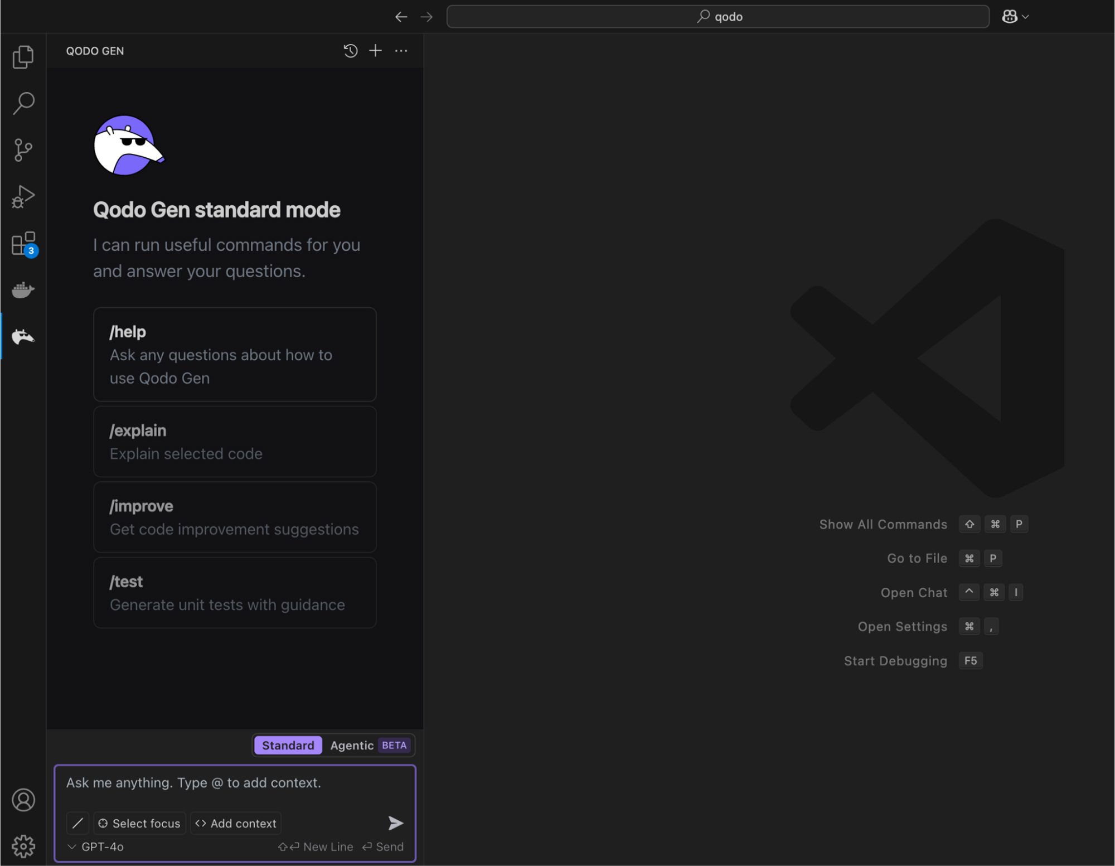Image resolution: width=1115 pixels, height=866 pixels.
Task: Go forward with the right arrow
Action: click(426, 17)
